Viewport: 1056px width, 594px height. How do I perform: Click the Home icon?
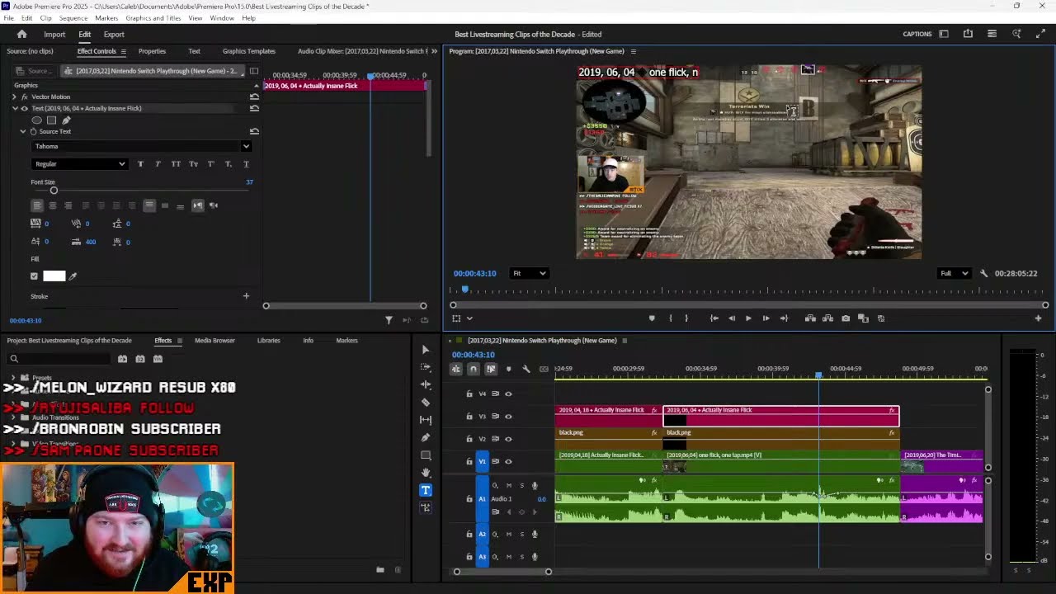click(21, 34)
